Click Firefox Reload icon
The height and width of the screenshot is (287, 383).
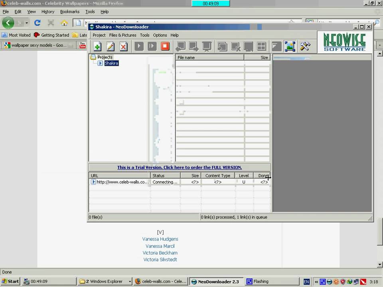point(38,23)
